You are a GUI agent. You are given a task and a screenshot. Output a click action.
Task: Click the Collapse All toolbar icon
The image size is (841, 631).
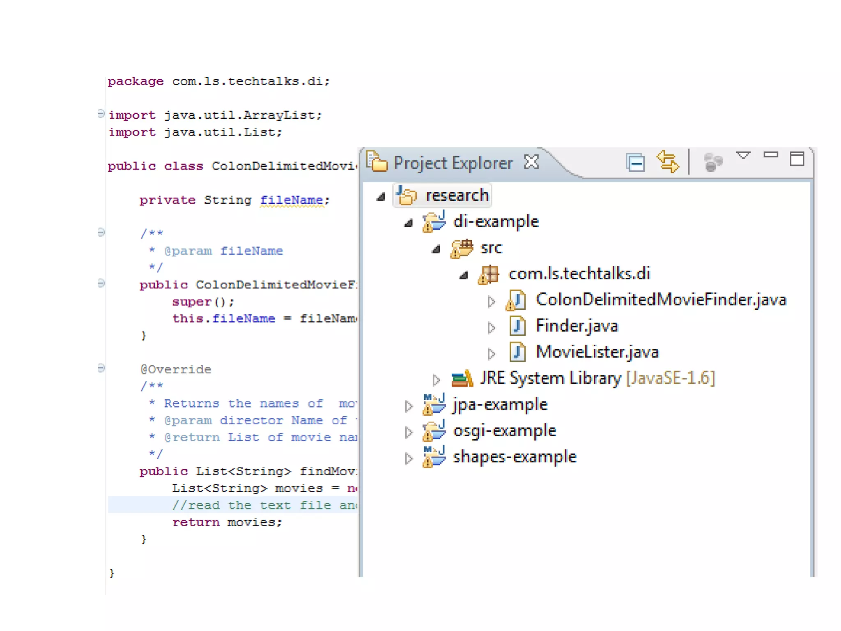pos(635,163)
